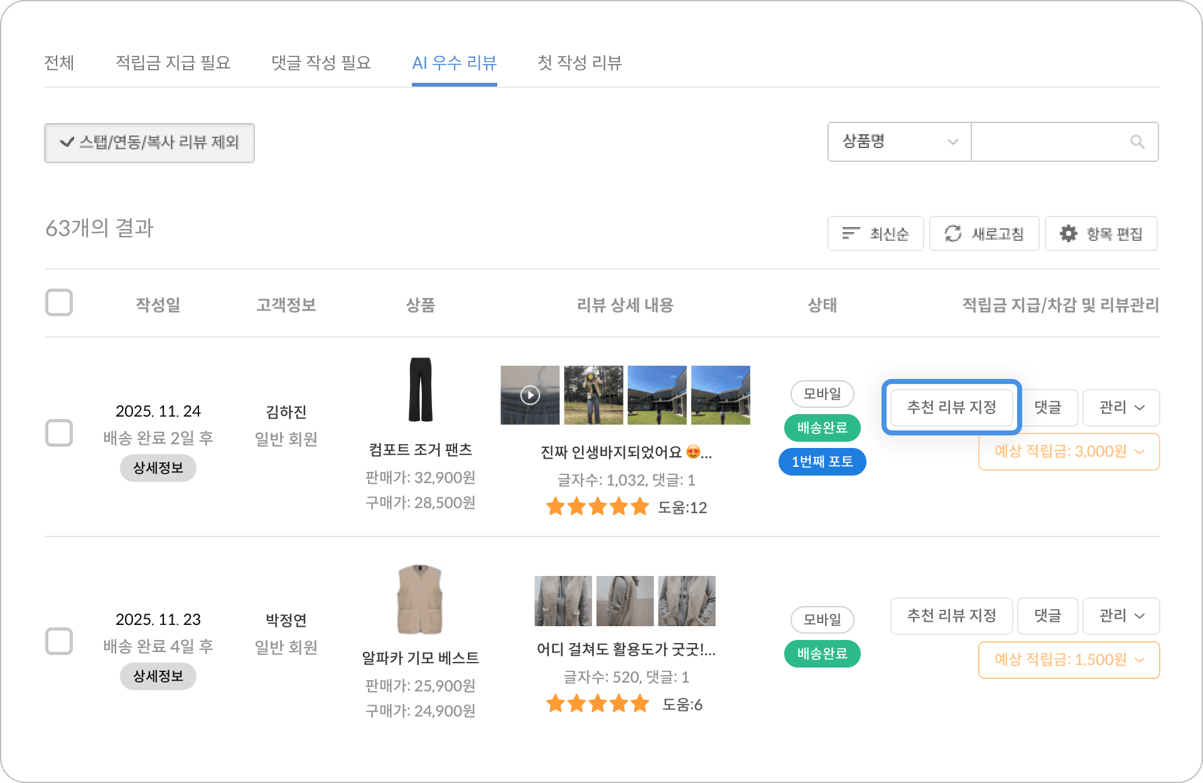Refresh the list using the 새로고침 icon
This screenshot has width=1203, height=783.
(x=952, y=233)
